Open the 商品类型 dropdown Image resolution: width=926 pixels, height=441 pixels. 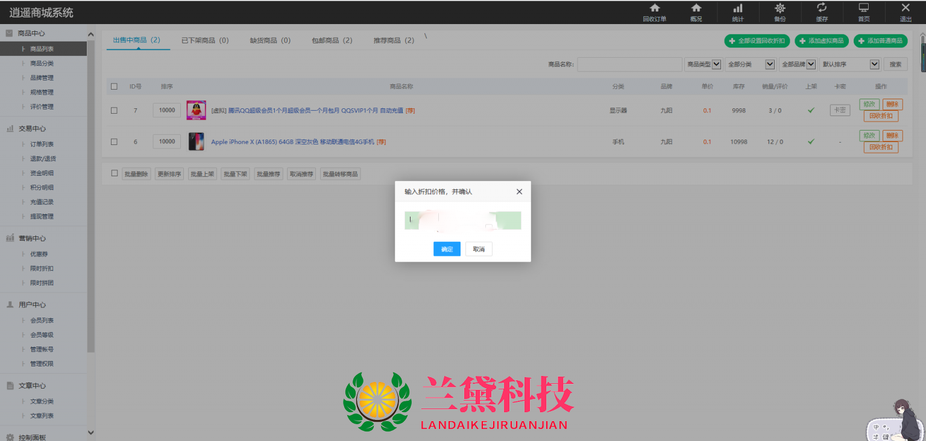point(702,64)
